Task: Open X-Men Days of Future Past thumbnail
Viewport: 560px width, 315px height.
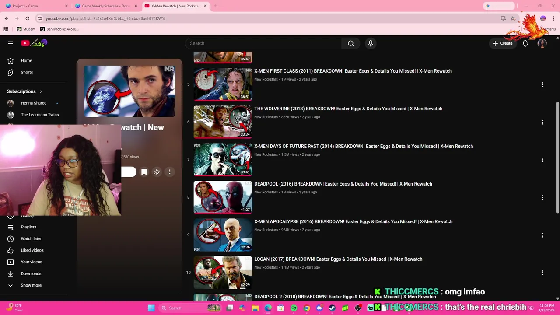Action: [223, 159]
